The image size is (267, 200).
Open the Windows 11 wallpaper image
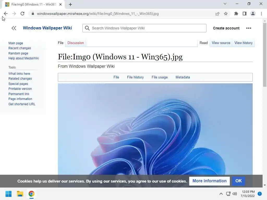[155, 129]
